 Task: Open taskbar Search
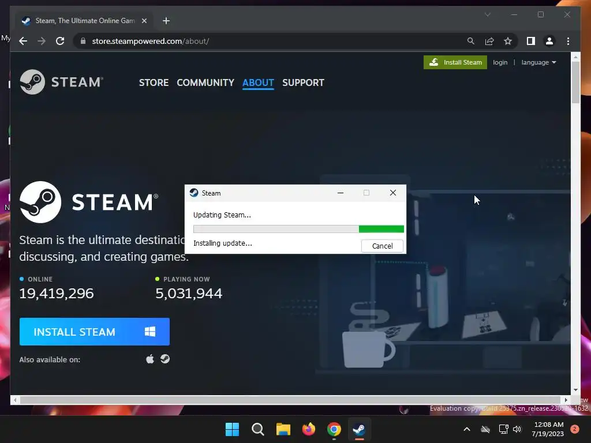click(258, 429)
